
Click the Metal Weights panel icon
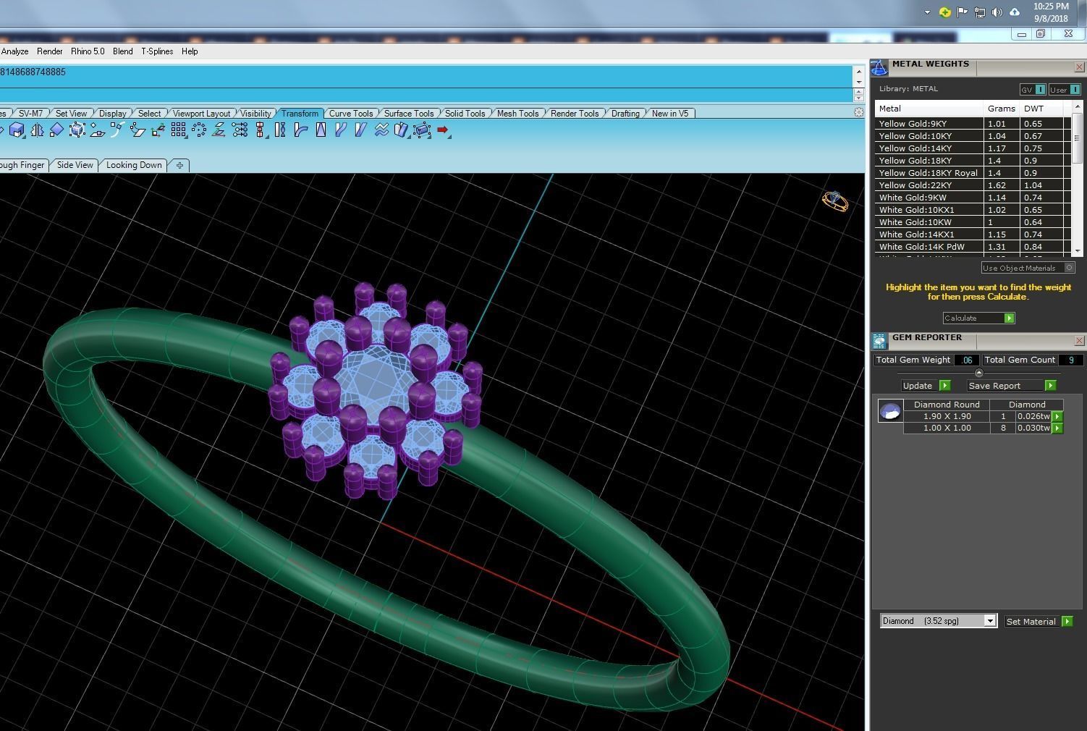click(x=879, y=67)
